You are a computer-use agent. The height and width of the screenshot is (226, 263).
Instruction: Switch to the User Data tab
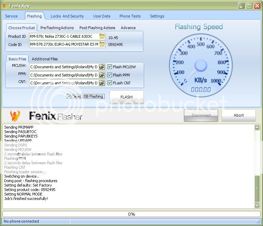click(102, 16)
